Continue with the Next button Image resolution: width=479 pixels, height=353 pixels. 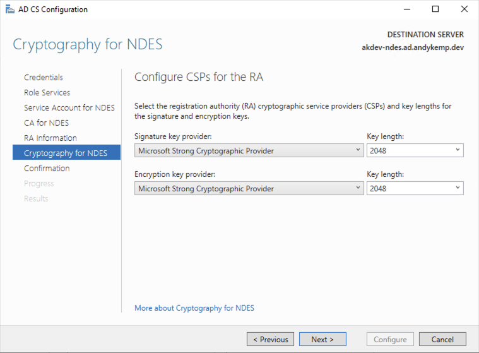pyautogui.click(x=322, y=339)
